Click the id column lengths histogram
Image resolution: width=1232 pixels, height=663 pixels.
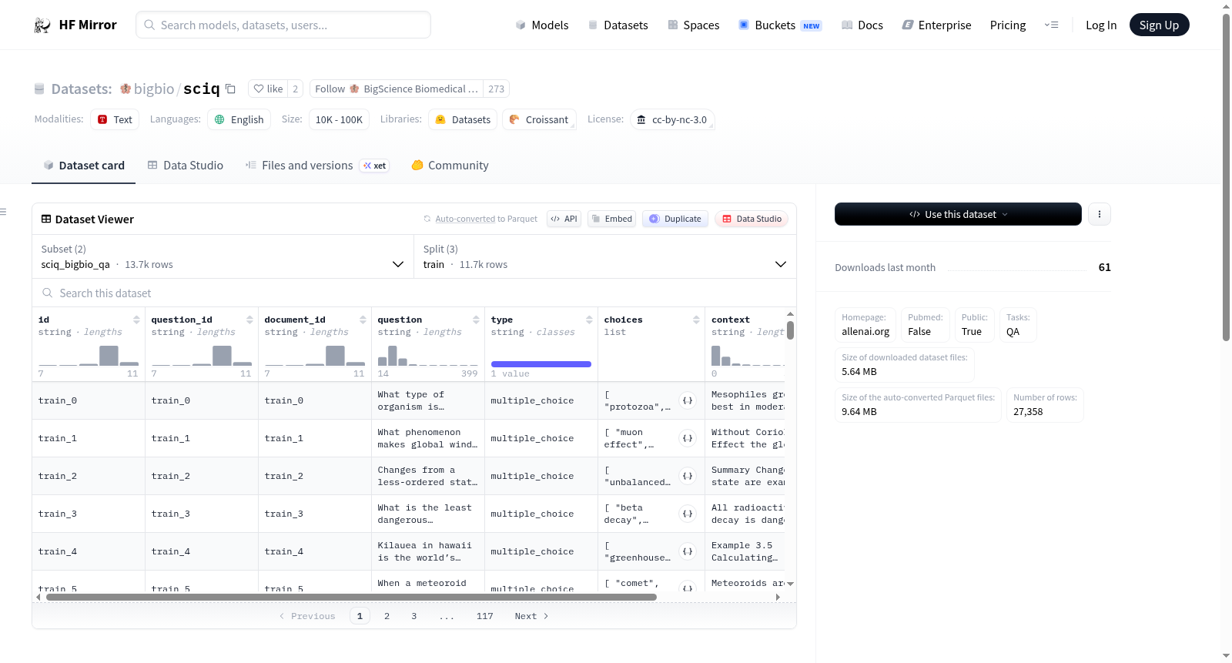tap(89, 356)
